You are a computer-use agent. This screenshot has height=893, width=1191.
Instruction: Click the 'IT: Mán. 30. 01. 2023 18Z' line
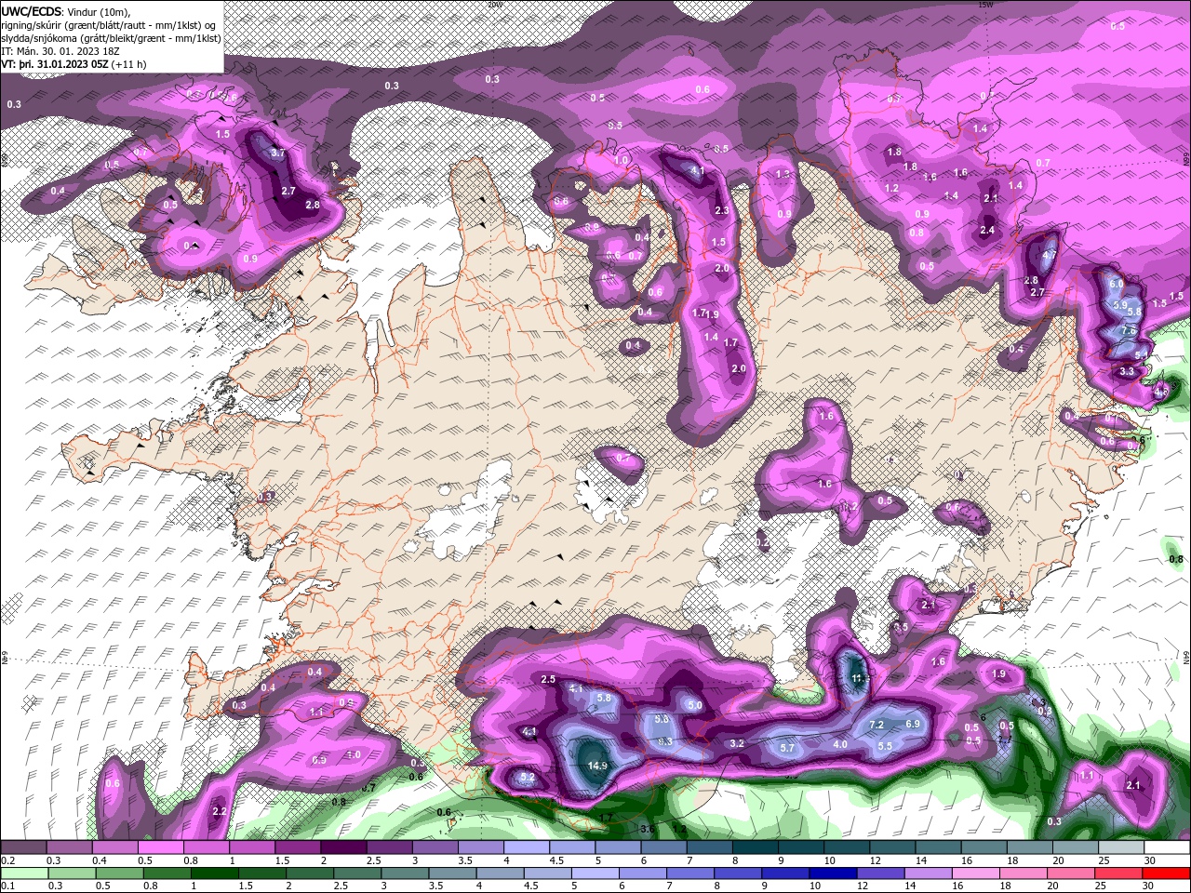point(60,50)
